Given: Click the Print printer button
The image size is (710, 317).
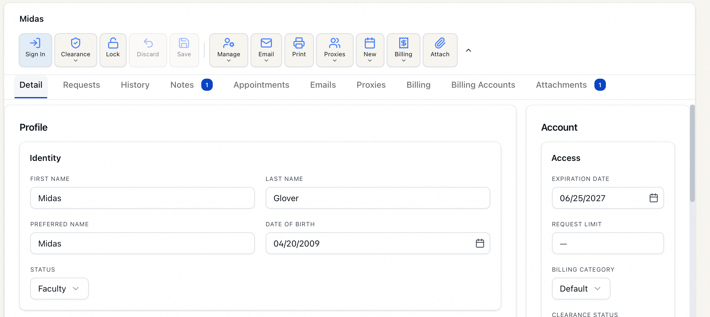Looking at the screenshot, I should click(299, 50).
